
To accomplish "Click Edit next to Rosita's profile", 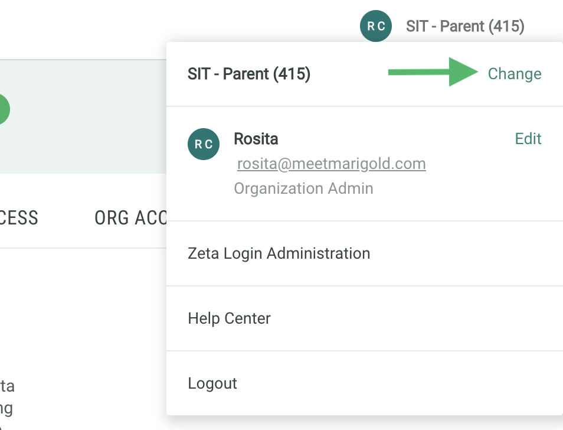I will (528, 139).
